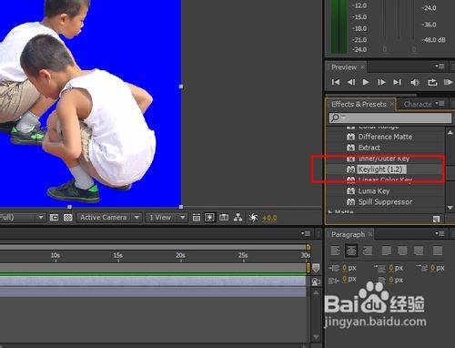Toggle the transparency grid in viewer
455x348 pixels.
point(67,218)
